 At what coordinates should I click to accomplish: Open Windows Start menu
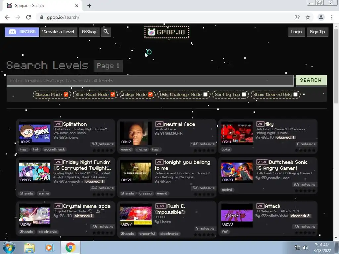[x=9, y=247]
